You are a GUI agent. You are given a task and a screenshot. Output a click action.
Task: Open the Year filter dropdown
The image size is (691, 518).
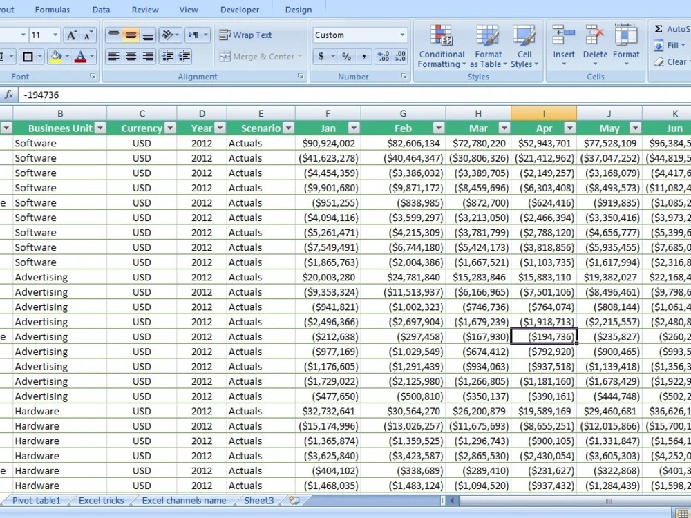coord(220,128)
